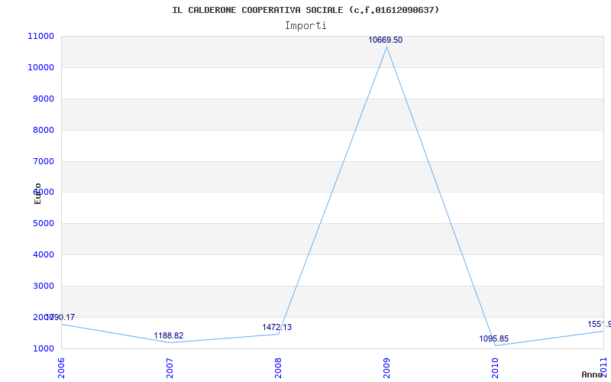Click the 11000 y-axis value
The height and width of the screenshot is (382, 611).
tap(41, 36)
